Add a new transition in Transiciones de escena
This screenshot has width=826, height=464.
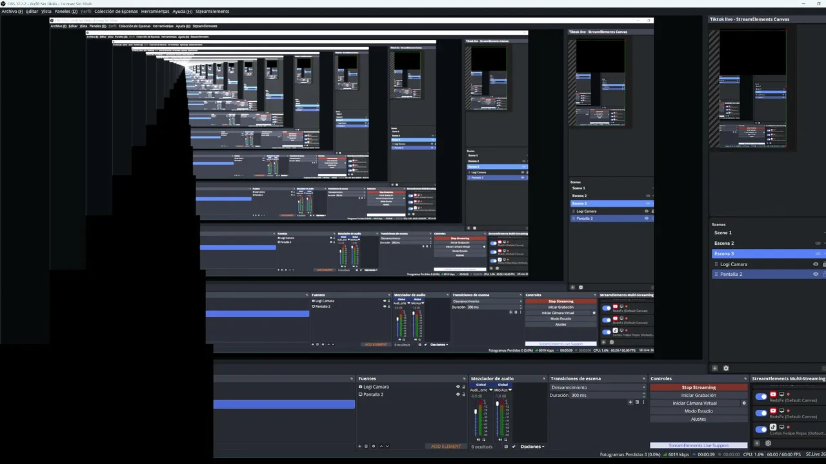coord(630,402)
